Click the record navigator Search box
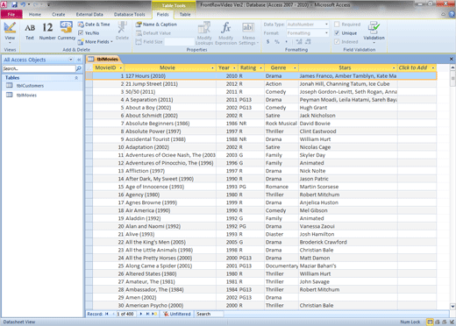 click(210, 314)
